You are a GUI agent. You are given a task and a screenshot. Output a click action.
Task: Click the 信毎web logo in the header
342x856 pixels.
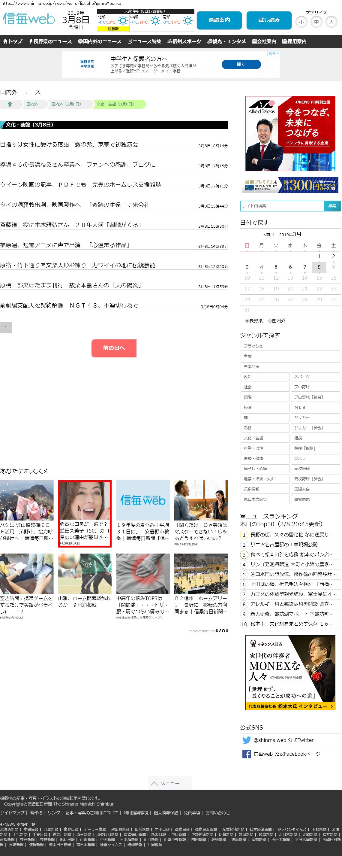(29, 19)
